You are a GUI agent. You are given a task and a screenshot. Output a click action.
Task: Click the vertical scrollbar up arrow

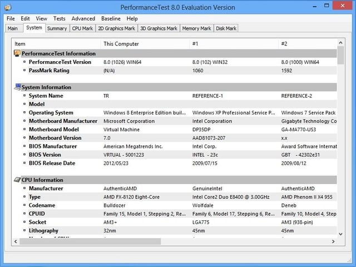[340, 43]
